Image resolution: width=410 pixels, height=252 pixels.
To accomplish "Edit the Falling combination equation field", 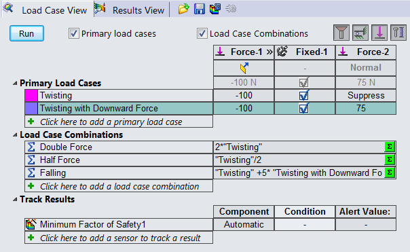I will [x=299, y=173].
